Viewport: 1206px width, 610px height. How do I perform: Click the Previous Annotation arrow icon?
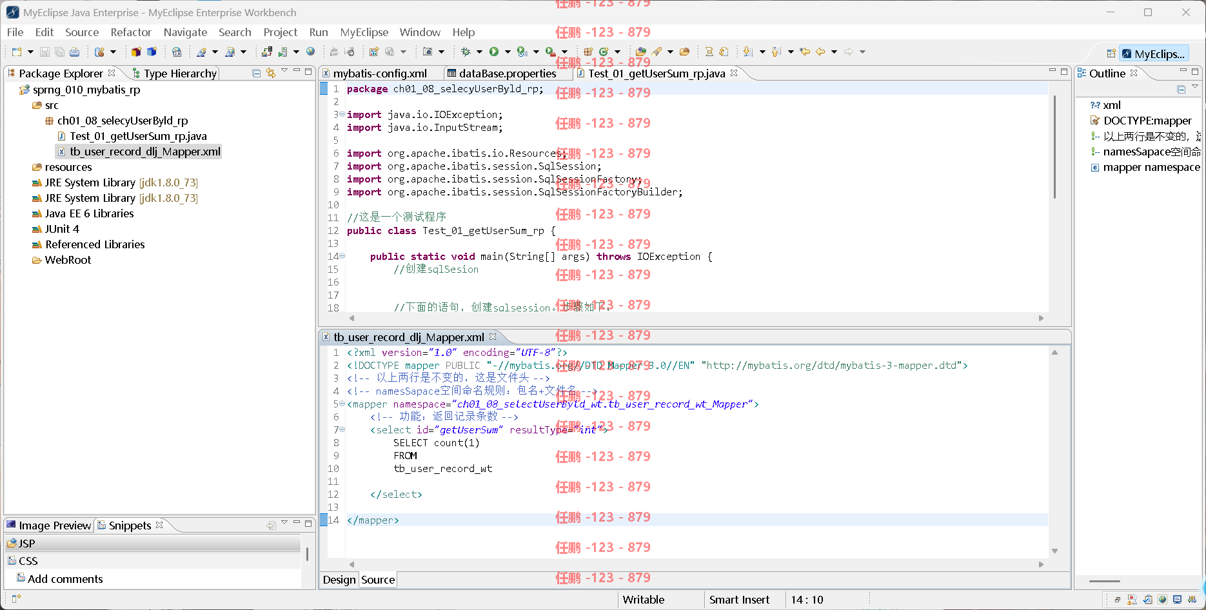pyautogui.click(x=776, y=52)
